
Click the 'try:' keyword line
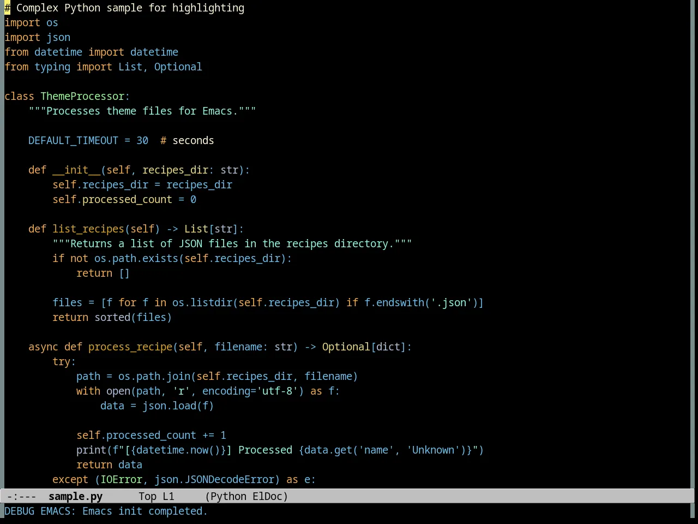pos(64,361)
